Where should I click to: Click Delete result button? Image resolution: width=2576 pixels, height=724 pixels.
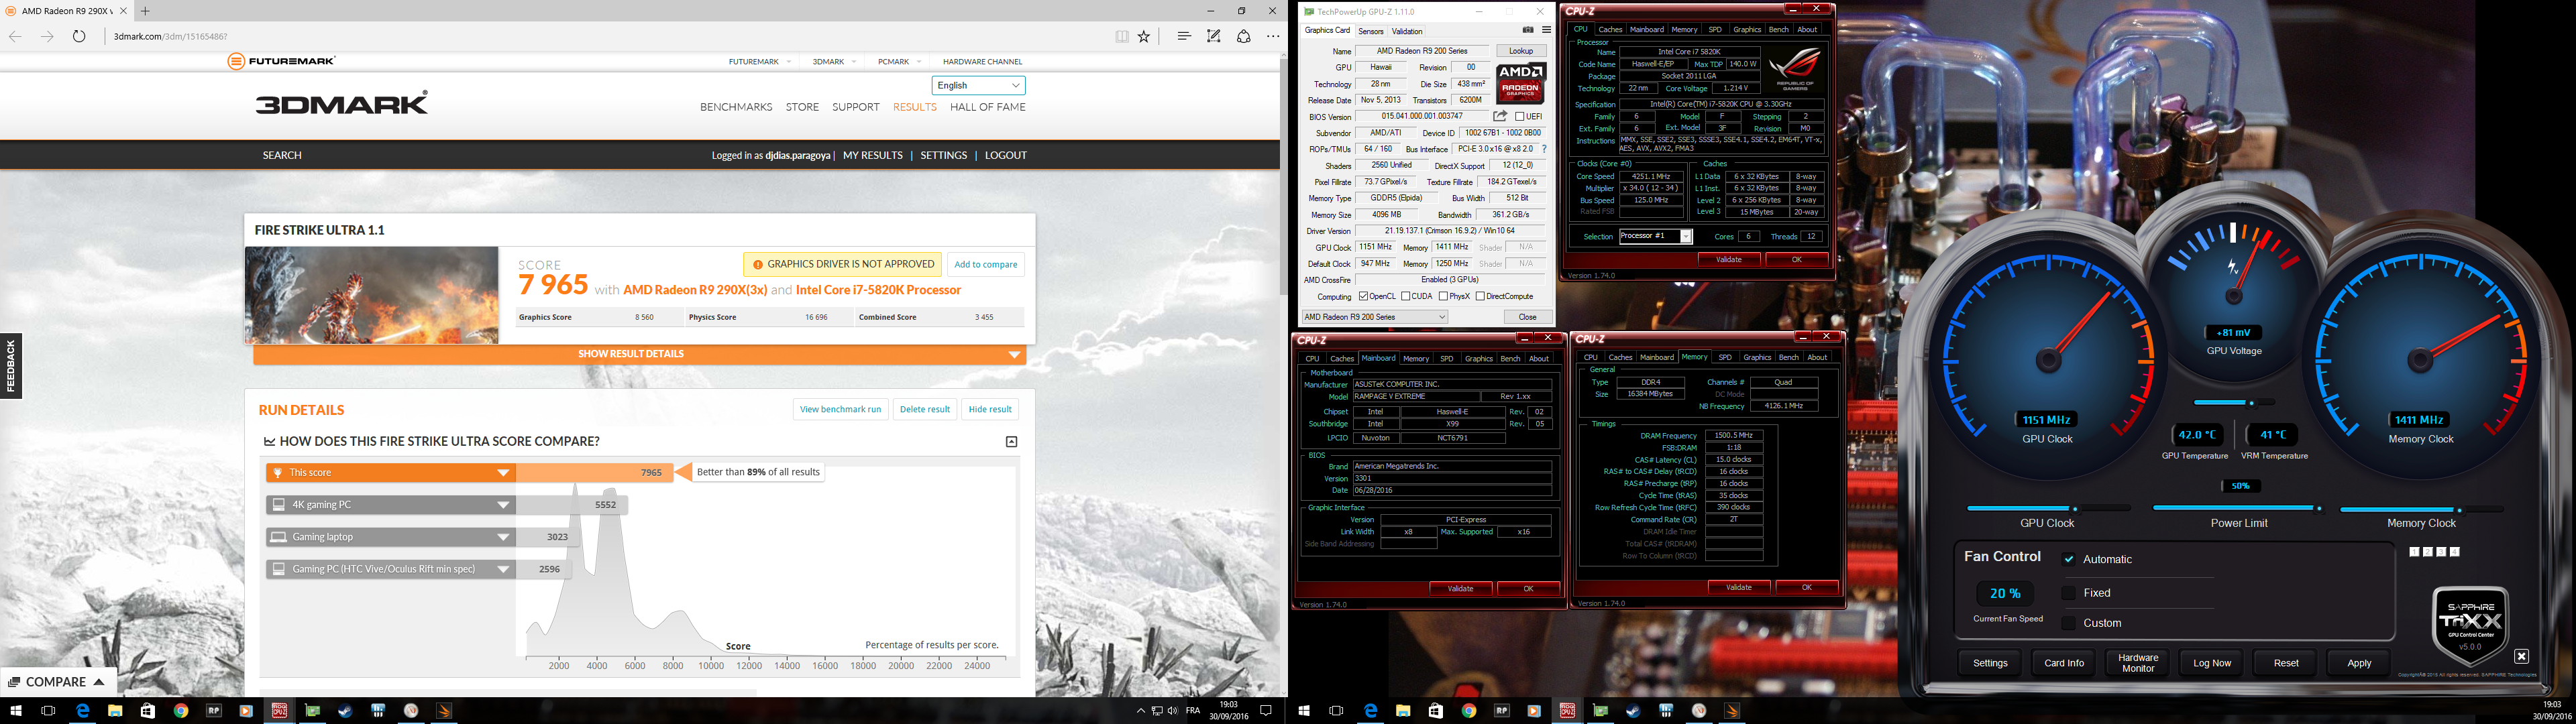tap(924, 409)
